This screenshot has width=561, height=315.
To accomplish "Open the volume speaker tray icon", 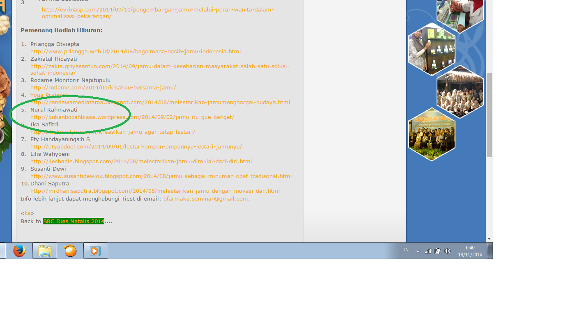I will click(x=447, y=251).
